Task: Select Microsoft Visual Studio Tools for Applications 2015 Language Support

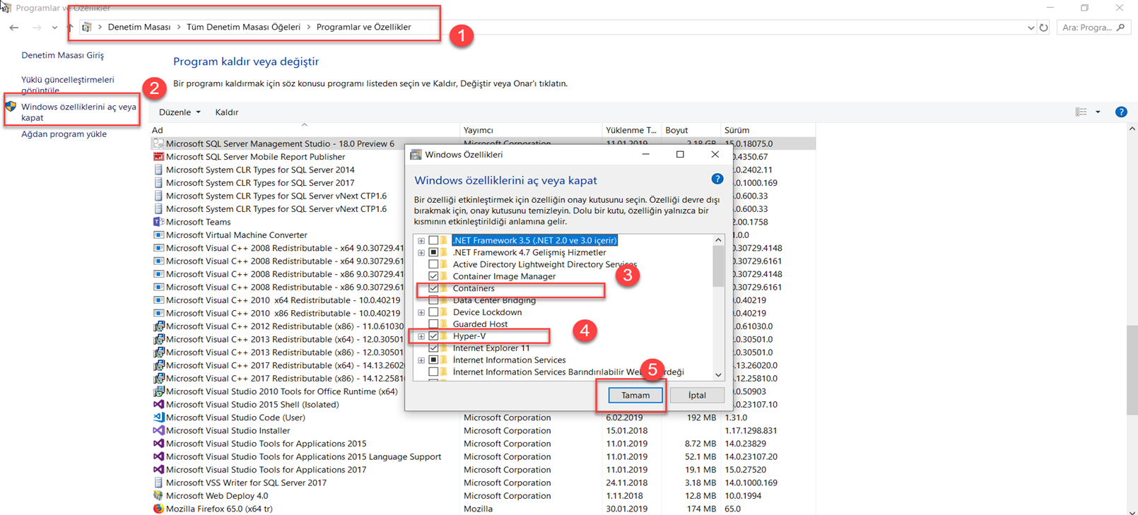Action: 303,456
